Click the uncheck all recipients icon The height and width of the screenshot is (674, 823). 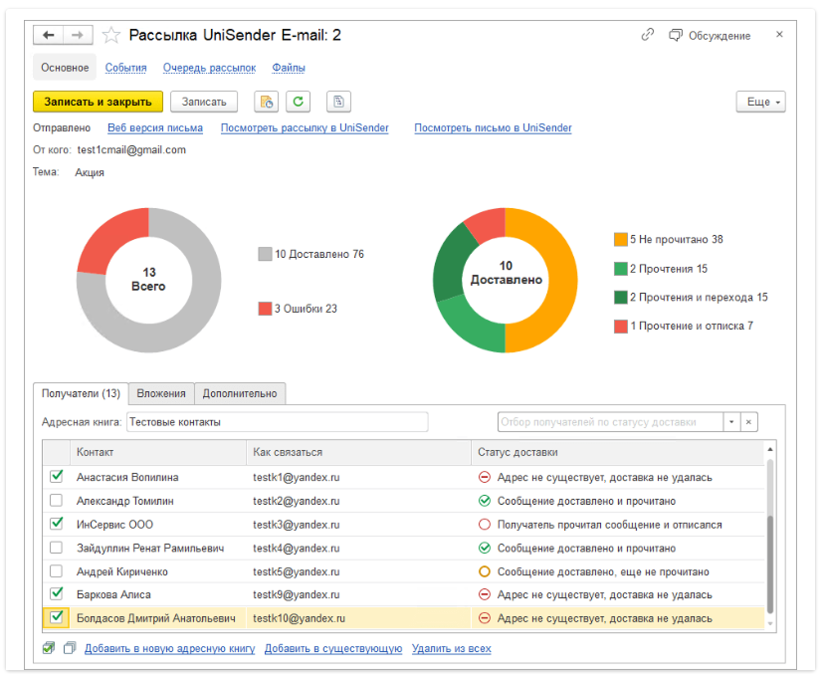point(70,648)
